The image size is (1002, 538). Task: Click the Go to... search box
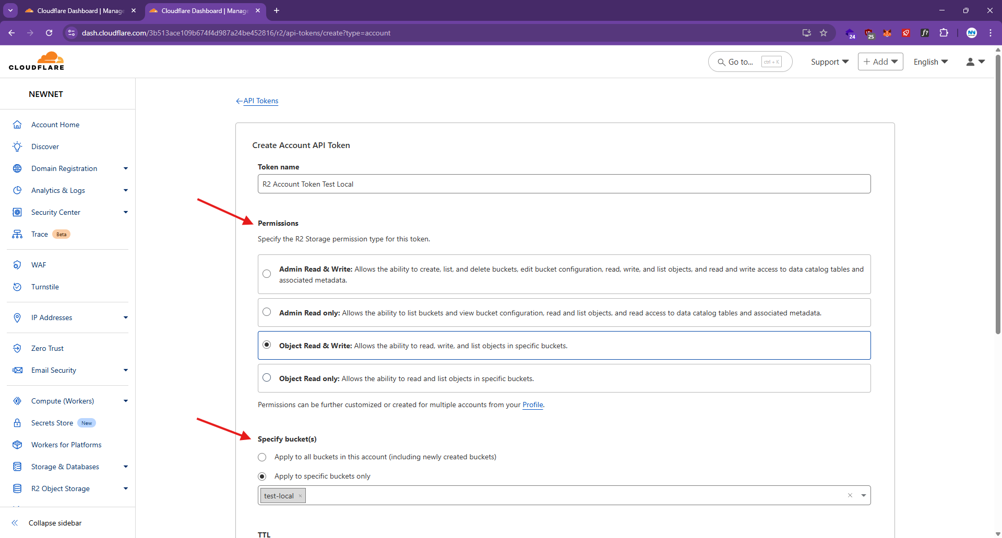[750, 62]
